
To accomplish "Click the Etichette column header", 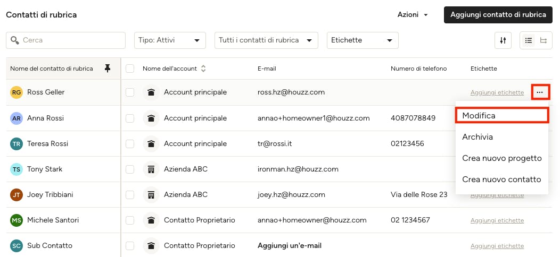I will pyautogui.click(x=483, y=68).
